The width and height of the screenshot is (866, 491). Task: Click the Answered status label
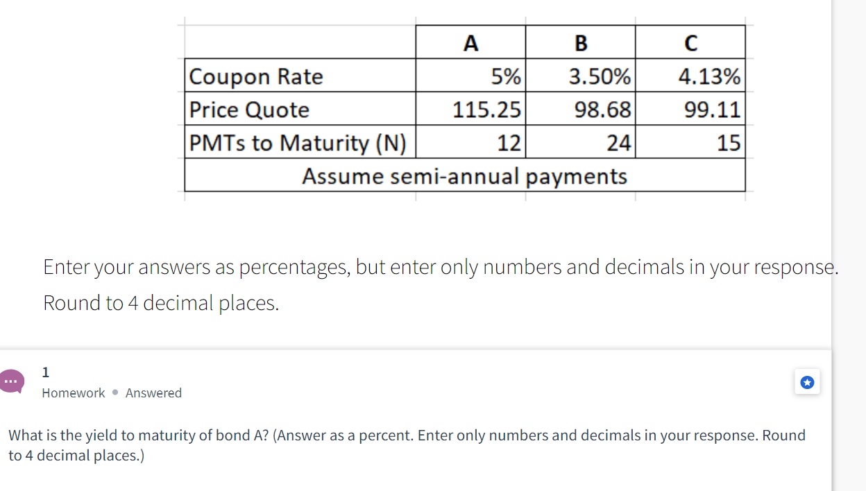coord(153,393)
